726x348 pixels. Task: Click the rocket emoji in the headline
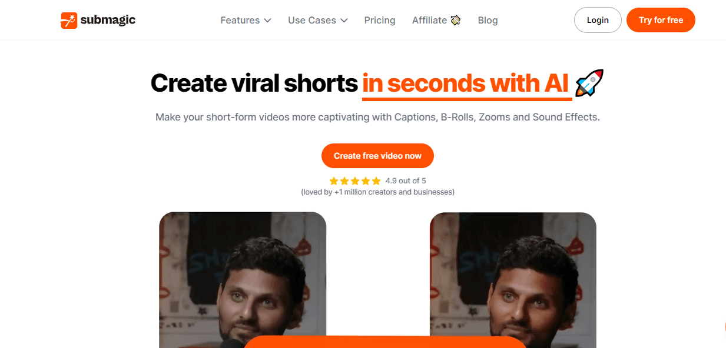point(589,83)
